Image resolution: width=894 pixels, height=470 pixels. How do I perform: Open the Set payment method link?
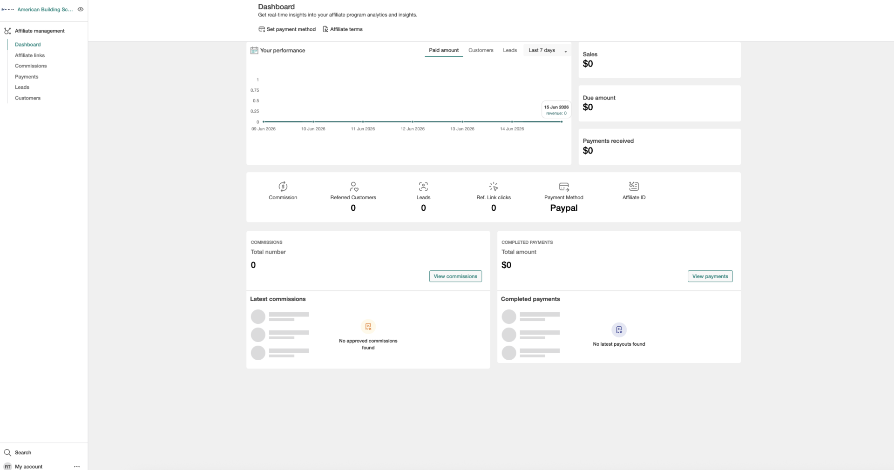pos(291,29)
